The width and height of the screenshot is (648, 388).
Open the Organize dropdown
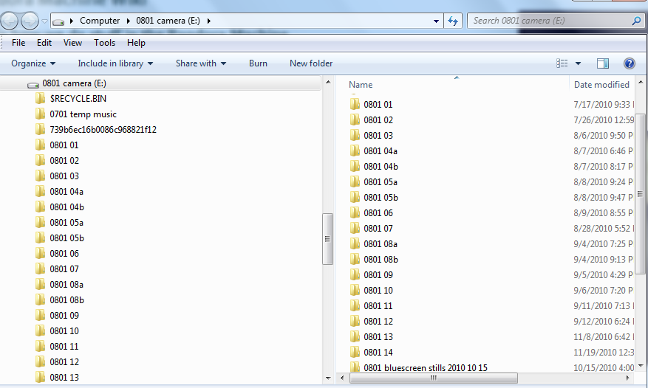pos(33,63)
